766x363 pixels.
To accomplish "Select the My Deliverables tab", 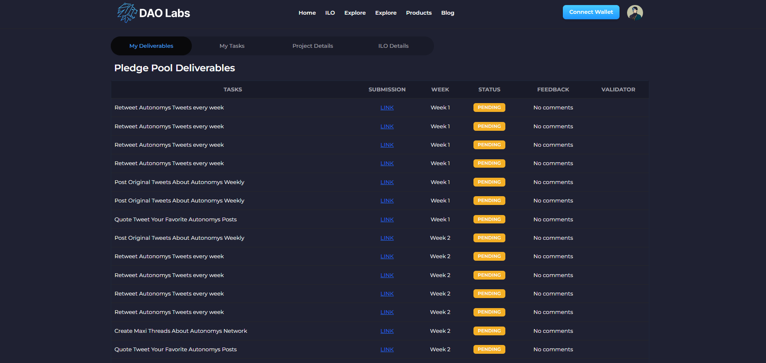I will (x=151, y=46).
